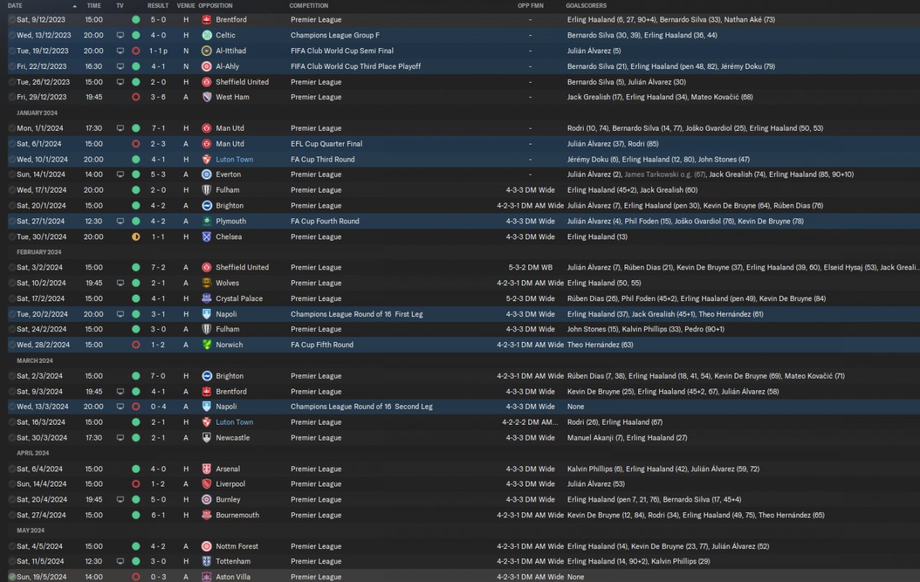920x582 pixels.
Task: Click the Burnley club badge
Action: pos(206,499)
